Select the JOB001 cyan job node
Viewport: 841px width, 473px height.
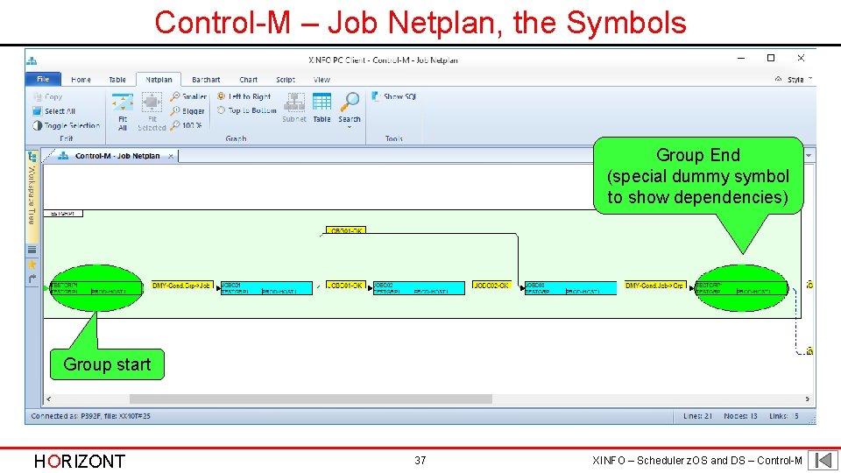coord(266,288)
